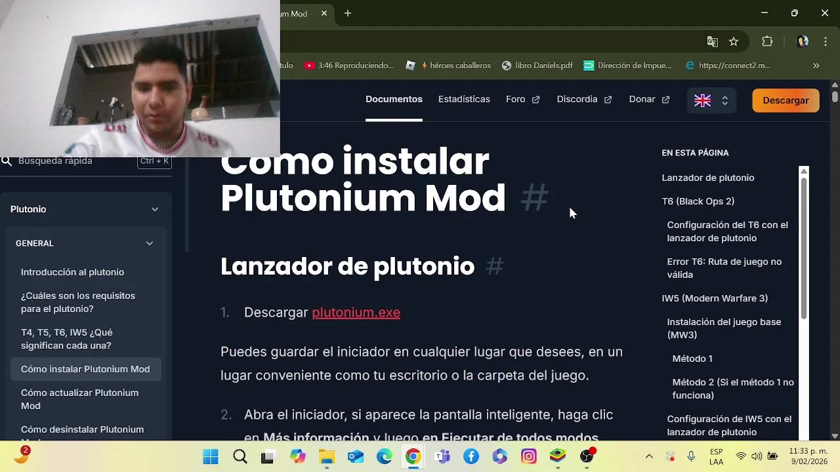
Task: Switch to Google Chrome on the taskbar
Action: pyautogui.click(x=413, y=457)
